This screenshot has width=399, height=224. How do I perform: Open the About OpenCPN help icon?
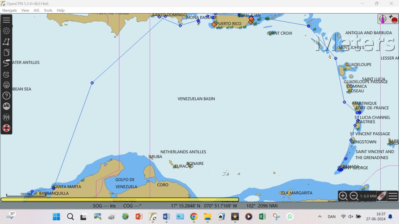click(x=6, y=96)
